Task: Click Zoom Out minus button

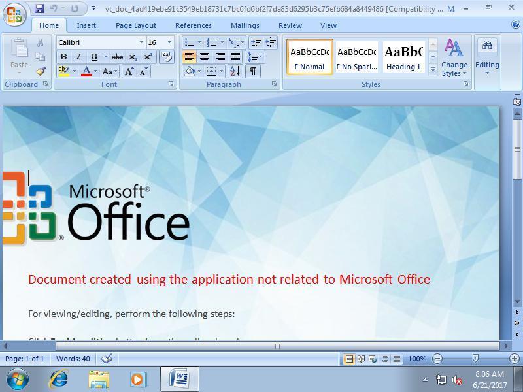Action: 437,359
